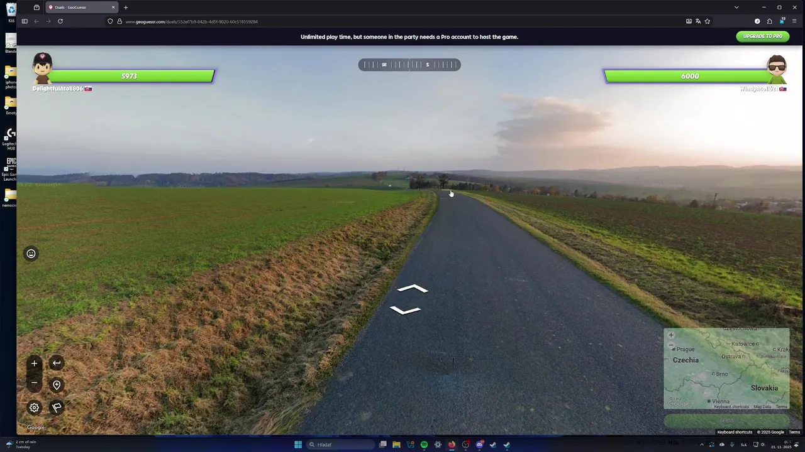Click the address bar URL
The width and height of the screenshot is (805, 452).
191,21
